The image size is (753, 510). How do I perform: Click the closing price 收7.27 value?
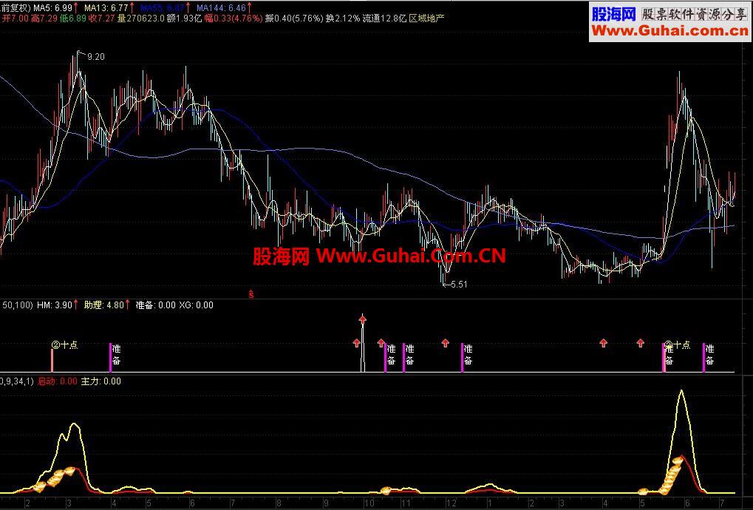pos(102,18)
